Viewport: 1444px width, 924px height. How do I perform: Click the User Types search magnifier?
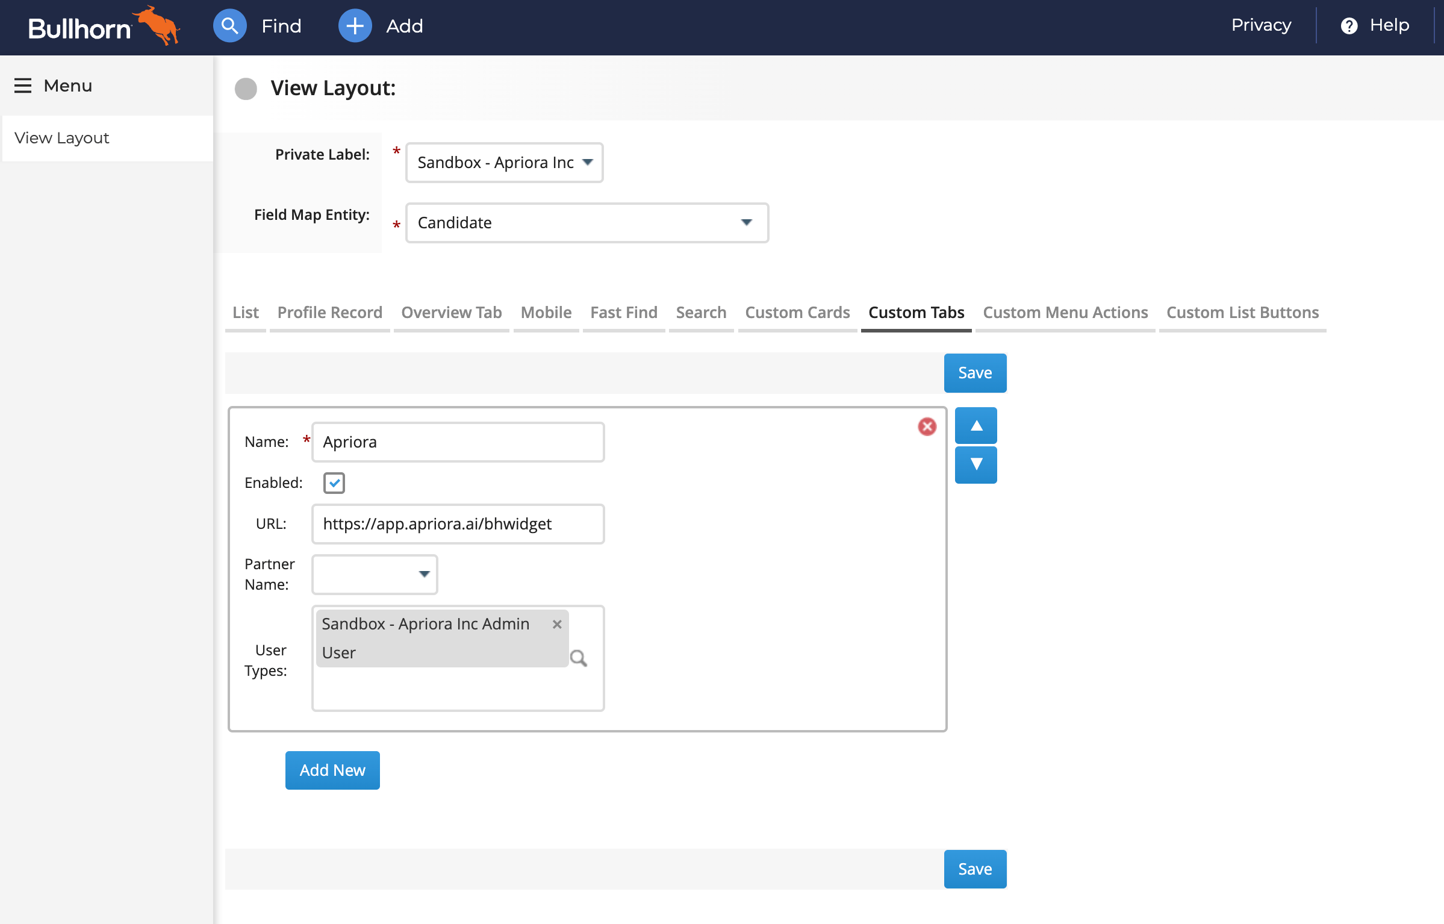coord(578,658)
